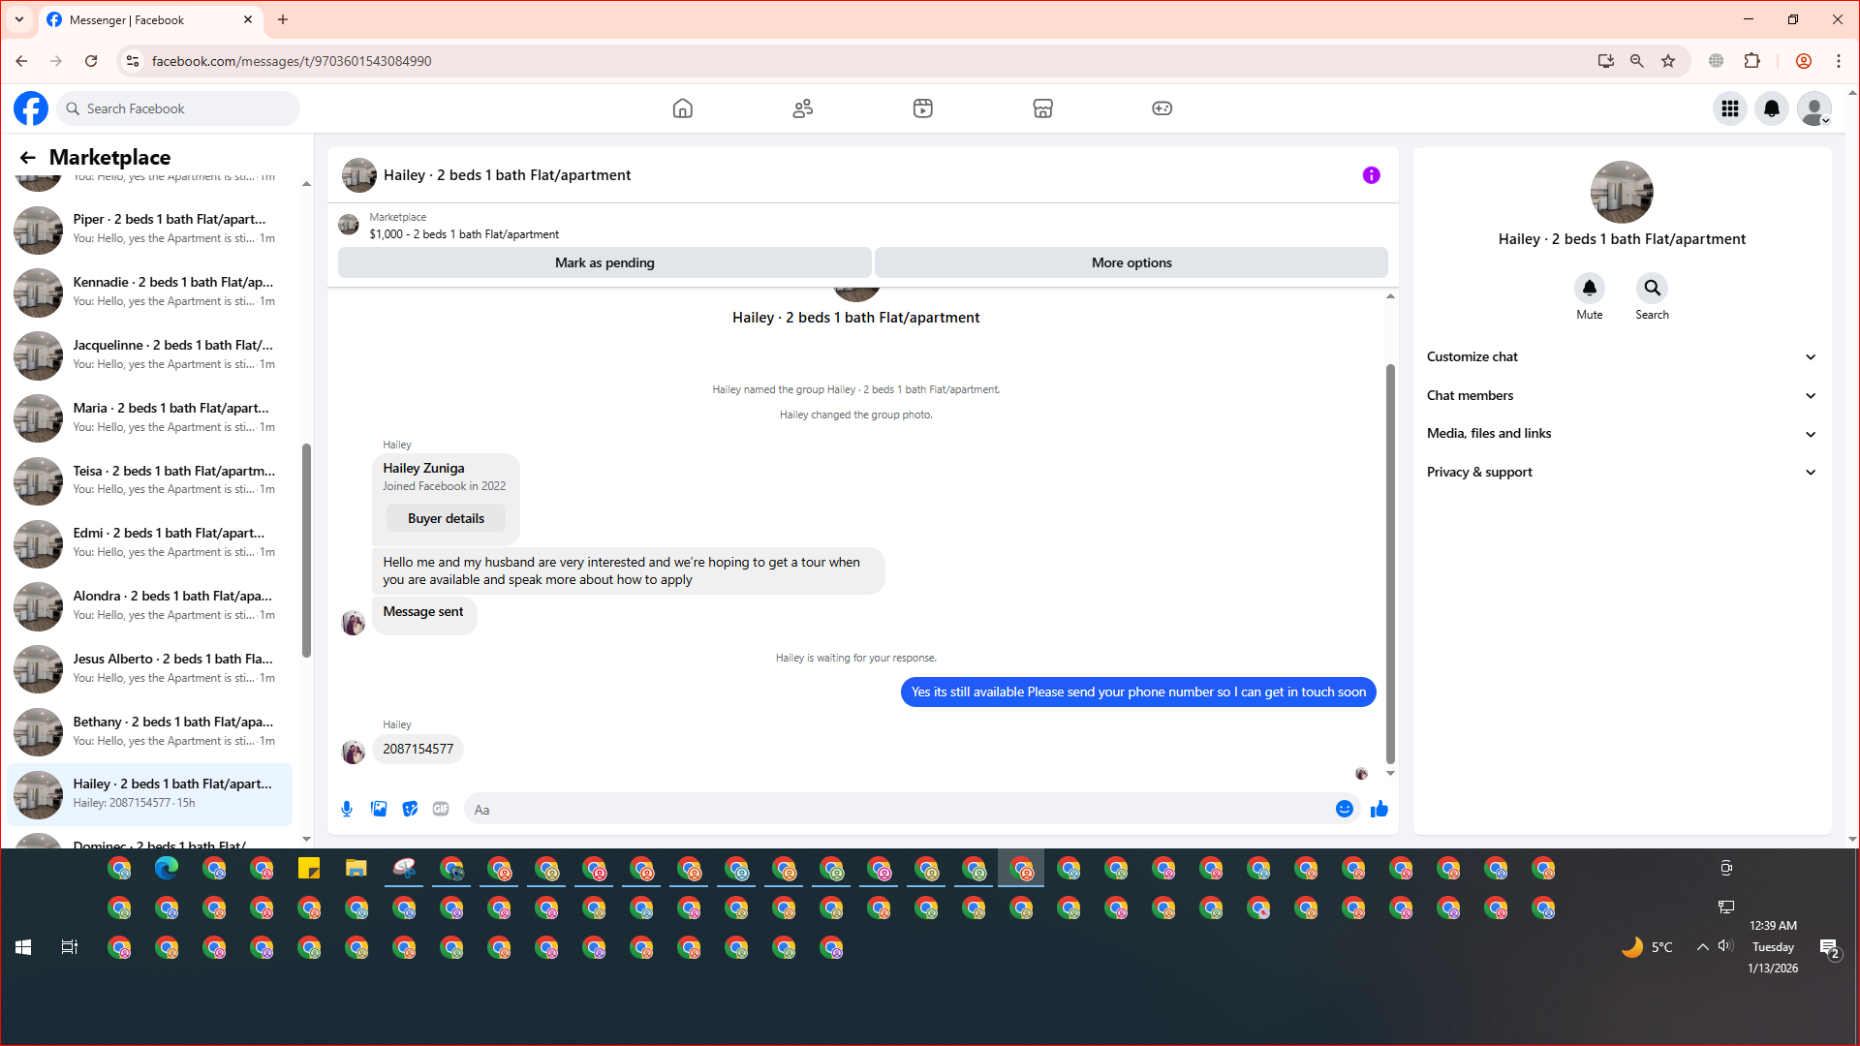This screenshot has width=1860, height=1046.
Task: Open the GIF picker icon
Action: [441, 809]
